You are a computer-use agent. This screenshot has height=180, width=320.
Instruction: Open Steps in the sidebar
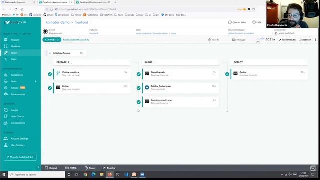pyautogui.click(x=13, y=59)
